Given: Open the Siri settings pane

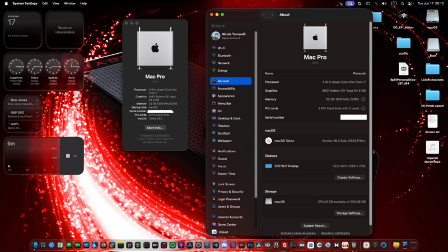Looking at the screenshot, I should click(221, 111).
